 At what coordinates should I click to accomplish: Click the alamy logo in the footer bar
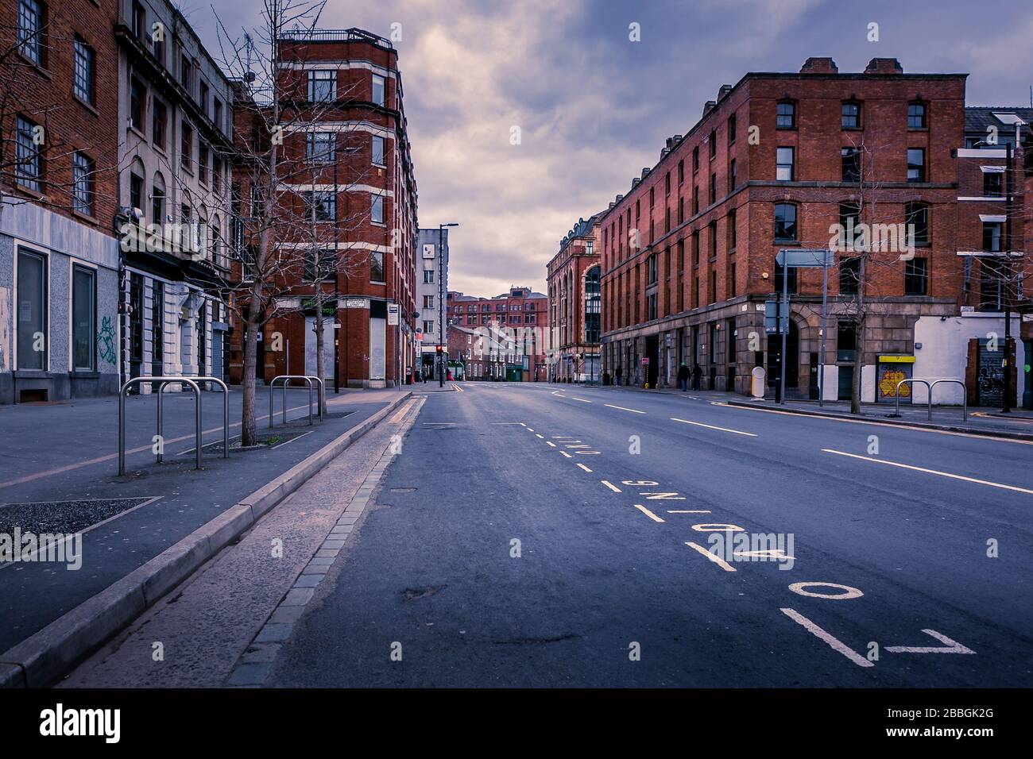[80, 722]
